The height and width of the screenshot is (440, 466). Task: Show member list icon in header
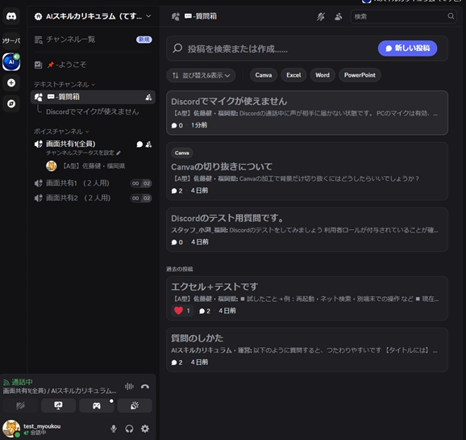click(338, 16)
